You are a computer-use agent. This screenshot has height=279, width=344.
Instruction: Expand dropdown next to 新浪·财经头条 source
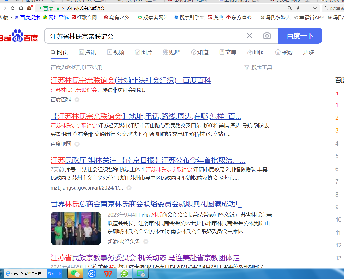pyautogui.click(x=146, y=241)
